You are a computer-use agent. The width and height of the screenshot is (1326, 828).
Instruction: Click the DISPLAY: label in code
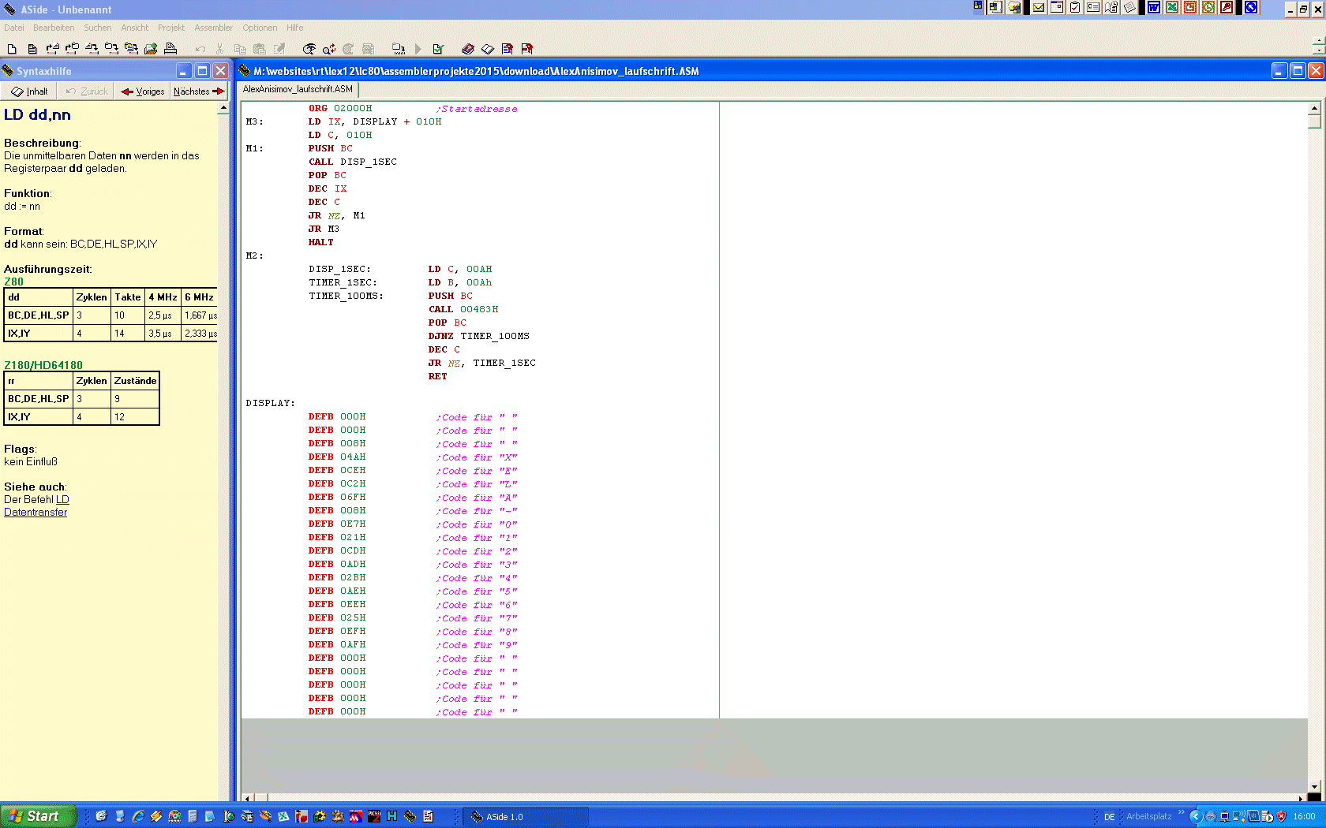(x=270, y=403)
